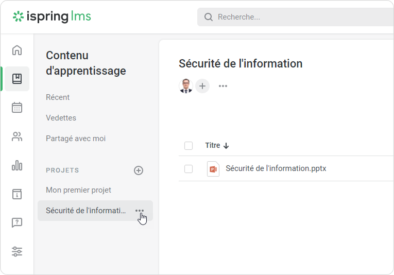
Task: Open the Reports bar chart icon
Action: 17,165
